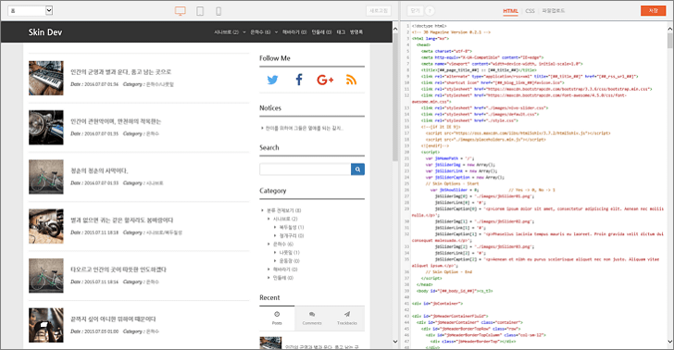Open the Posts tab in Recent
Screen dimensions: 674x350
277,319
